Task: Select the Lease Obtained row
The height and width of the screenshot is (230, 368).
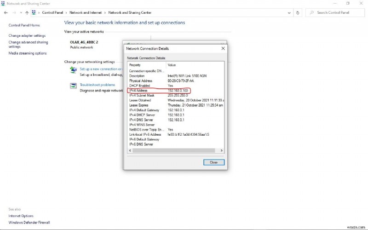Action: point(176,100)
